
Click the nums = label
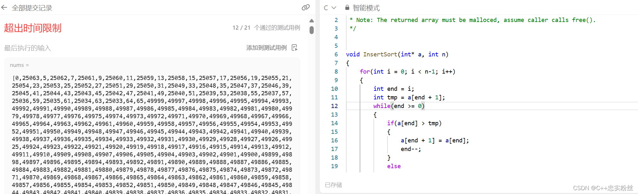[x=19, y=65]
